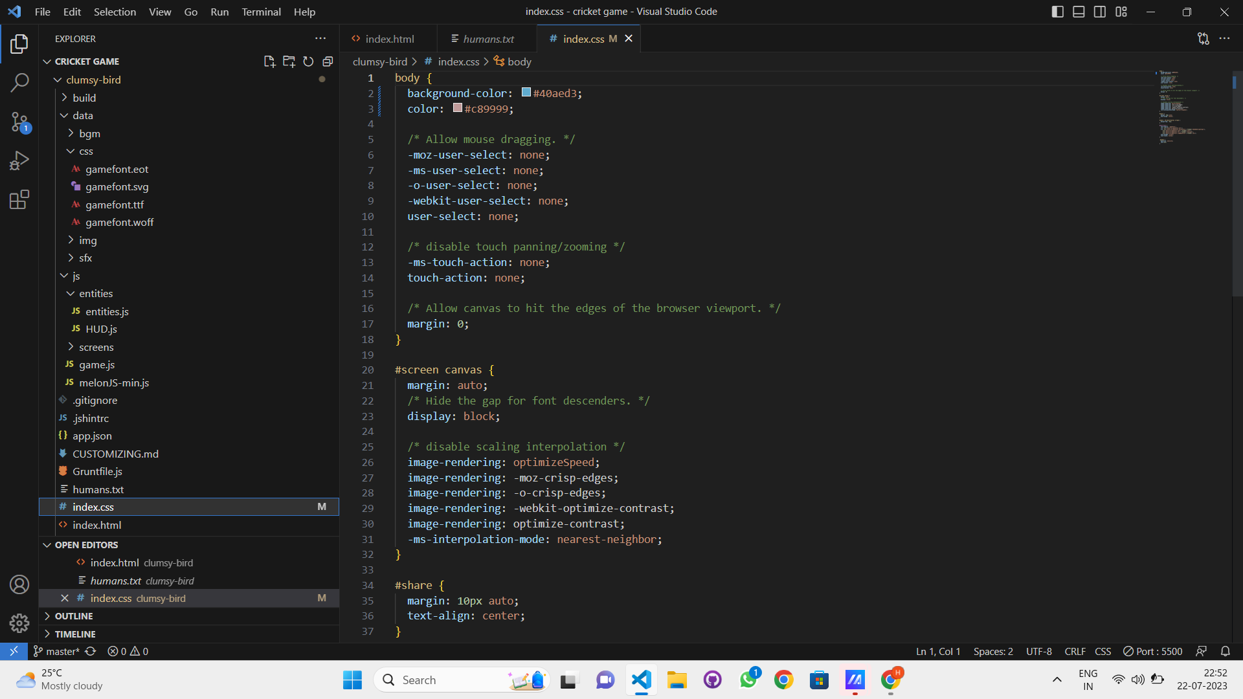Switch to the index.html tab
This screenshot has width=1243, height=699.
click(389, 39)
